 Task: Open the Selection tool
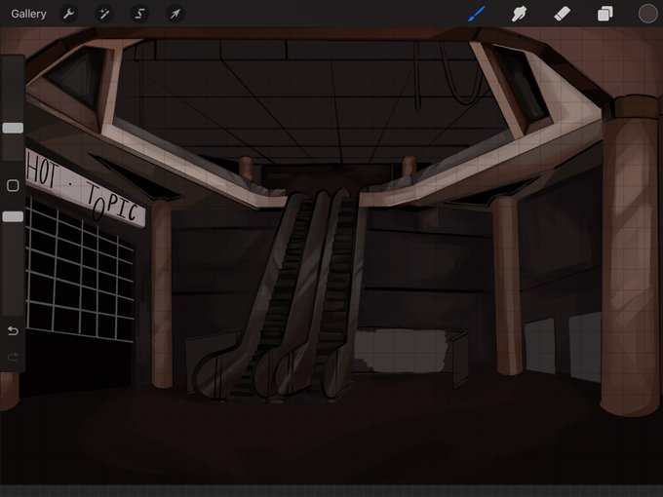[139, 14]
